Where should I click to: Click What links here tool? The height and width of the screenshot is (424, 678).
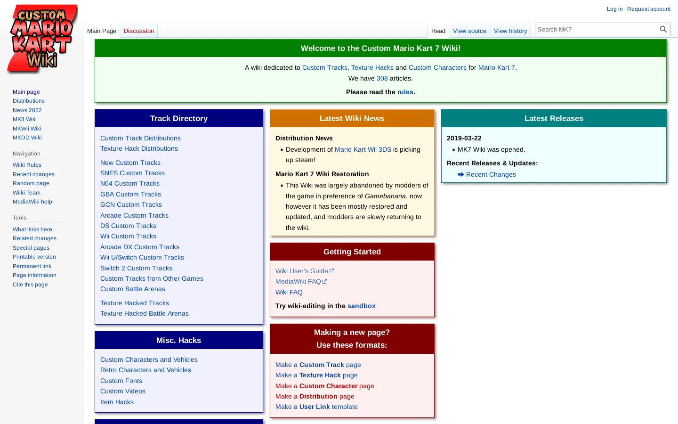[x=32, y=229]
